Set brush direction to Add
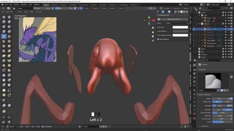234x131 pixels. click(x=217, y=110)
